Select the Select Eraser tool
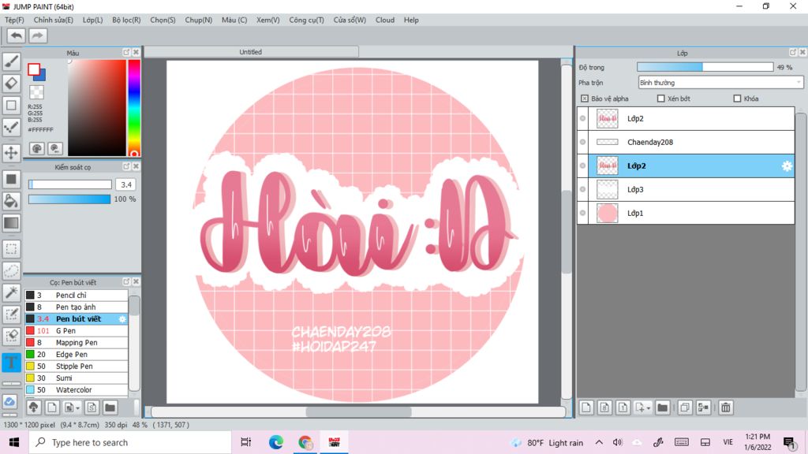 tap(11, 336)
